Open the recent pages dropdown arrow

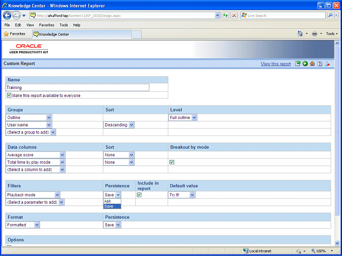pyautogui.click(x=24, y=15)
